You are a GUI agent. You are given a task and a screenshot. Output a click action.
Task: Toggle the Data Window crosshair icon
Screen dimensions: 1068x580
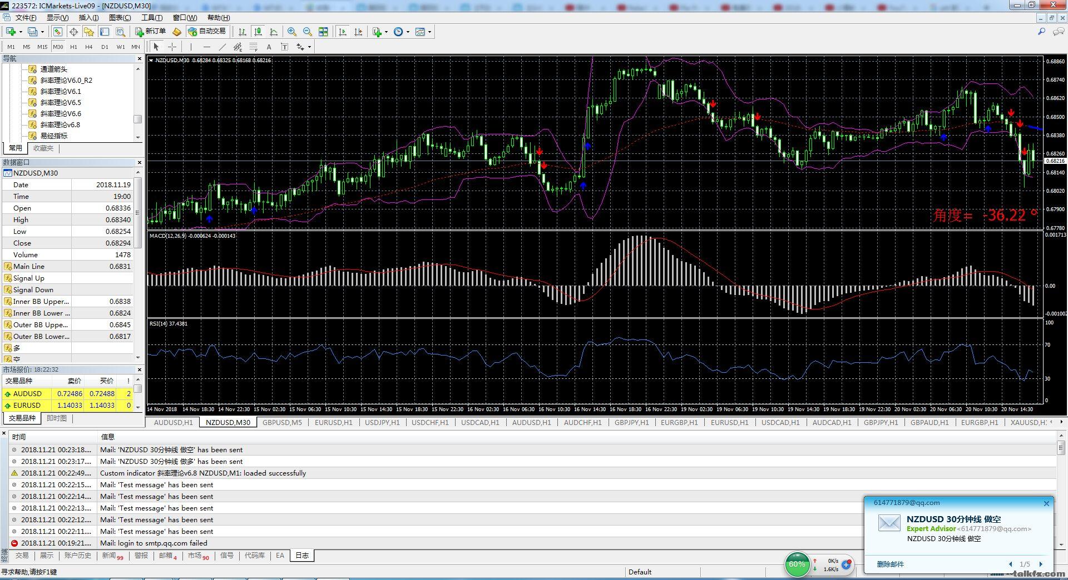click(73, 32)
